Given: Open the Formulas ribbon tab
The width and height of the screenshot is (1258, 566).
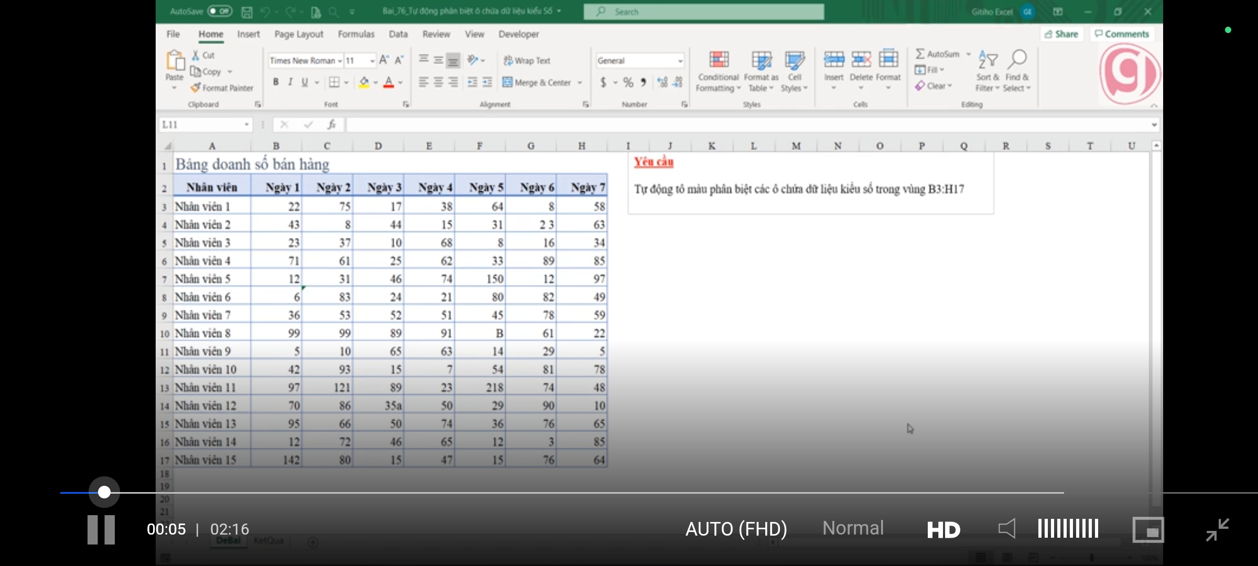Looking at the screenshot, I should click(x=356, y=34).
